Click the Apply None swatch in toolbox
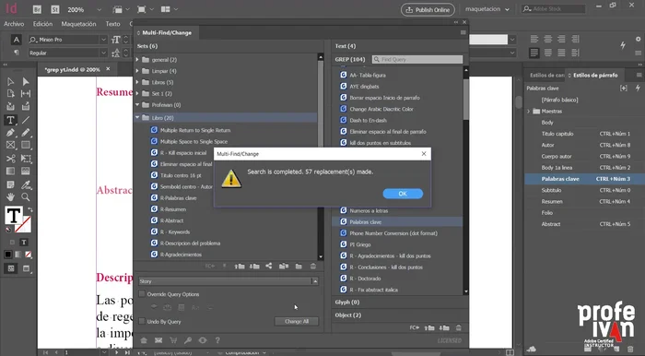This screenshot has width=645, height=356. [29, 255]
